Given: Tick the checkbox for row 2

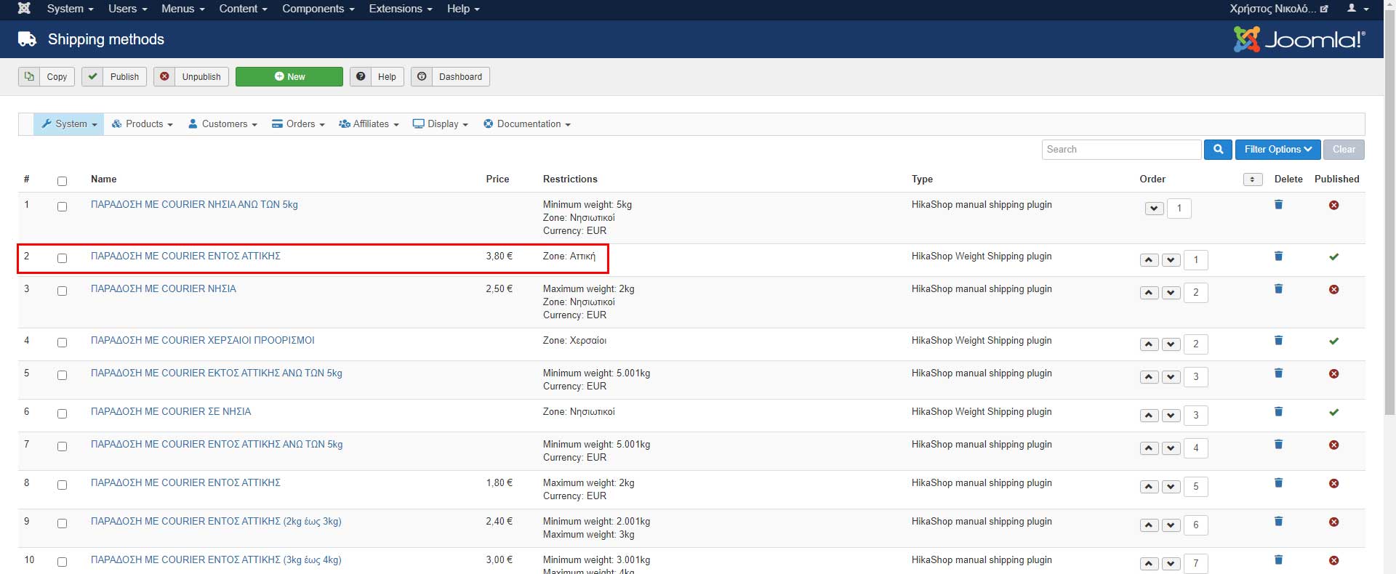Looking at the screenshot, I should (62, 259).
